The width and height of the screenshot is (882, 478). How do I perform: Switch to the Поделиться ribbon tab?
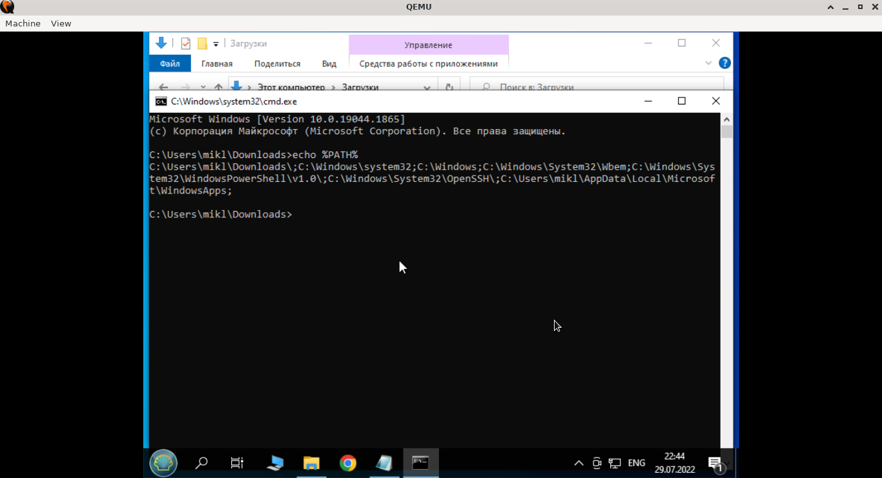coord(277,64)
